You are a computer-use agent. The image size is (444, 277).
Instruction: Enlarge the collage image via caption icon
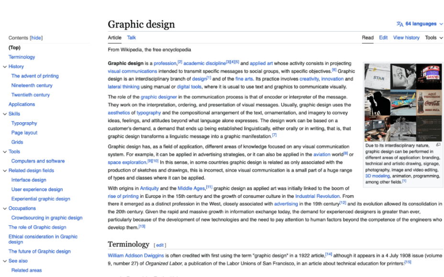pyautogui.click(x=438, y=145)
